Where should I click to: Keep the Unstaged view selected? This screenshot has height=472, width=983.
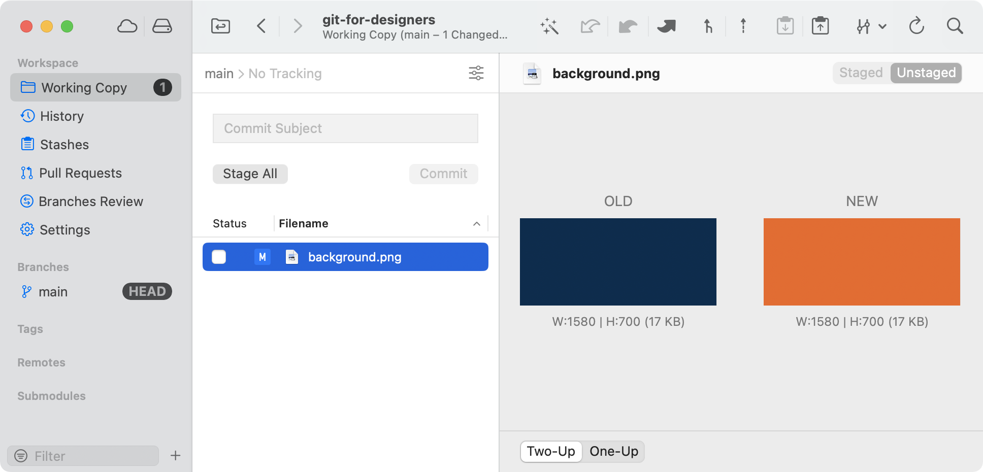(926, 73)
